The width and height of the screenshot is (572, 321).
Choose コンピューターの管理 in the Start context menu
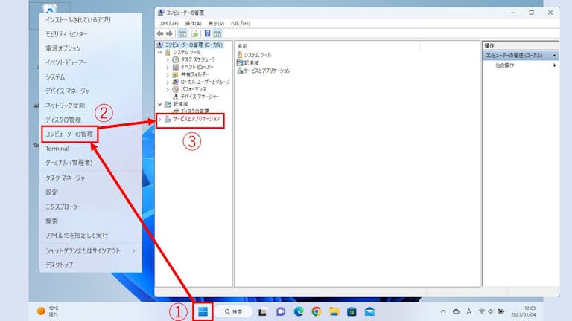(69, 134)
